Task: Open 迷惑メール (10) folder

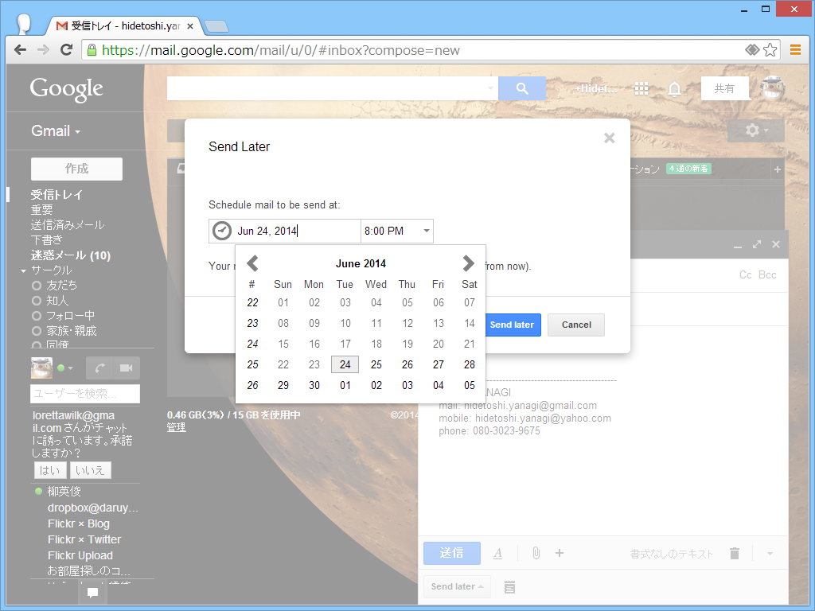Action: click(71, 255)
